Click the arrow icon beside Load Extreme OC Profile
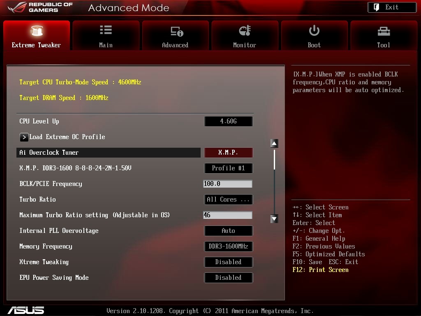 (24, 137)
